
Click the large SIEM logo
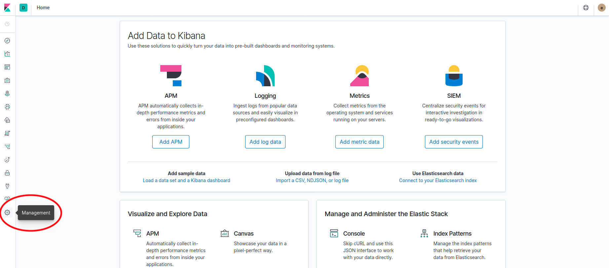pos(454,76)
